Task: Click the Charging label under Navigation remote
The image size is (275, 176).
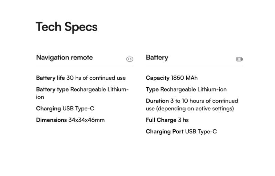Action: pyautogui.click(x=48, y=109)
